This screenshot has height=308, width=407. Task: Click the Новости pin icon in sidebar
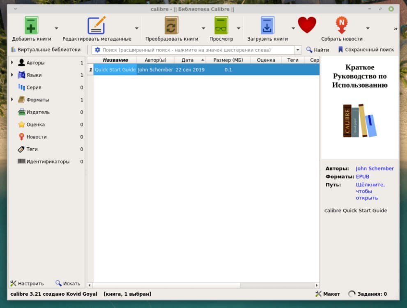click(21, 137)
